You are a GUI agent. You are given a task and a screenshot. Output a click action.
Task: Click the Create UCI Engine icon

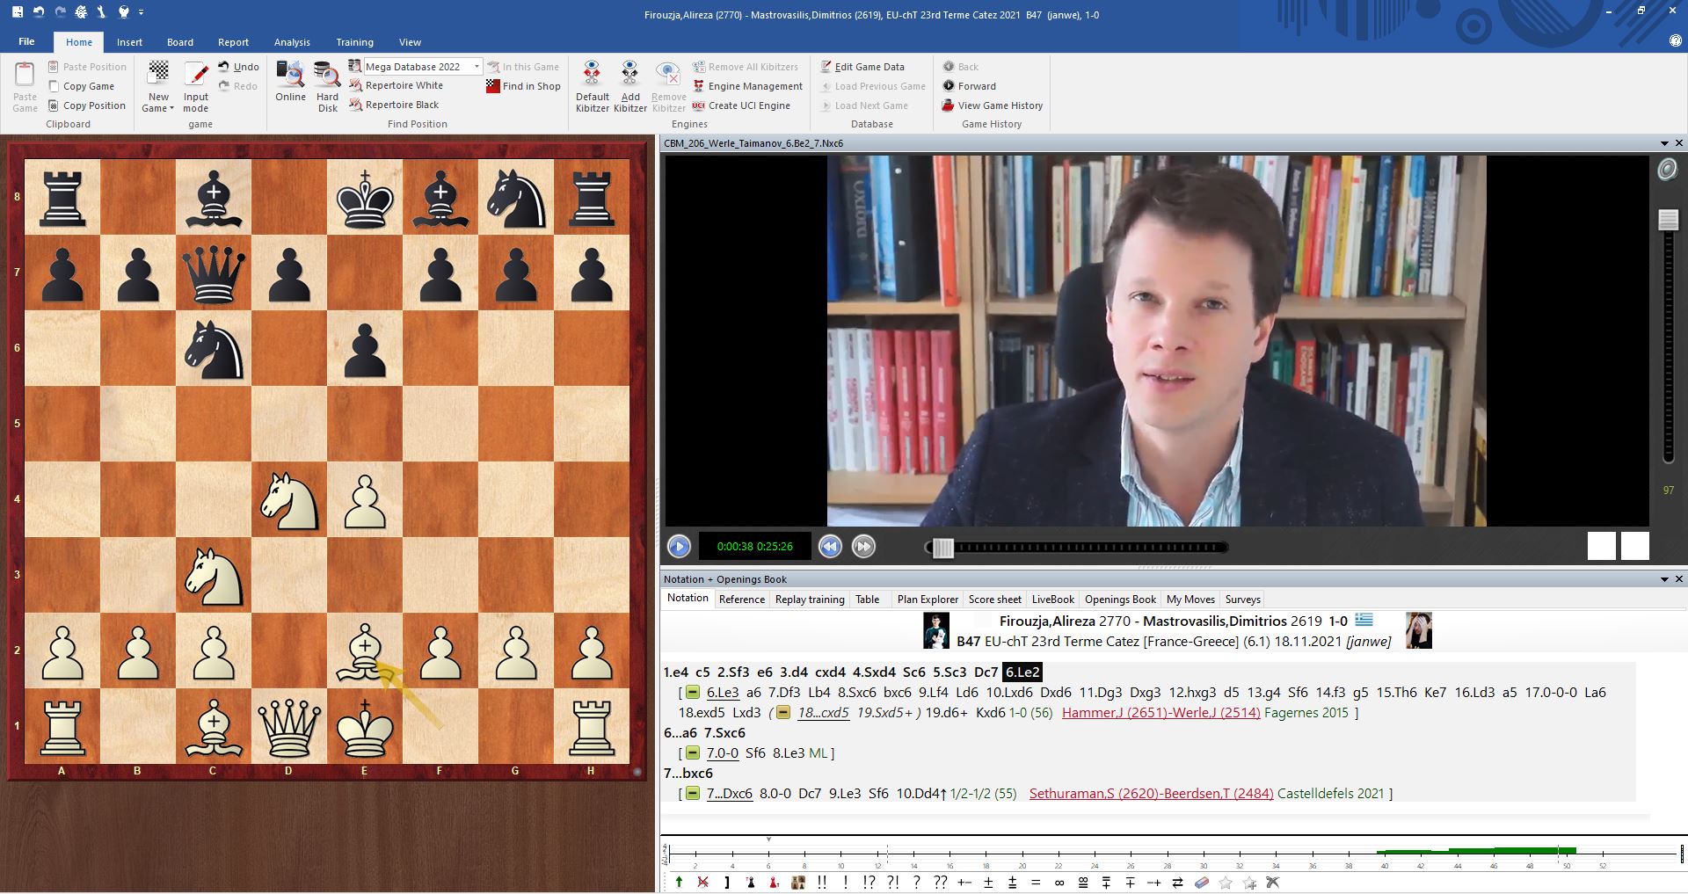click(x=699, y=105)
